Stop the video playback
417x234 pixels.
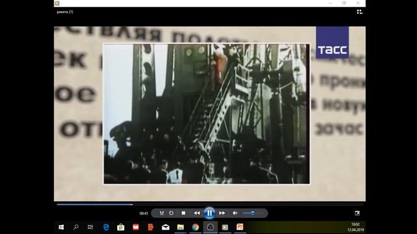184,213
